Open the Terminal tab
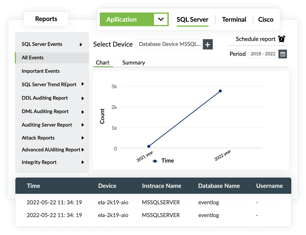 (234, 19)
